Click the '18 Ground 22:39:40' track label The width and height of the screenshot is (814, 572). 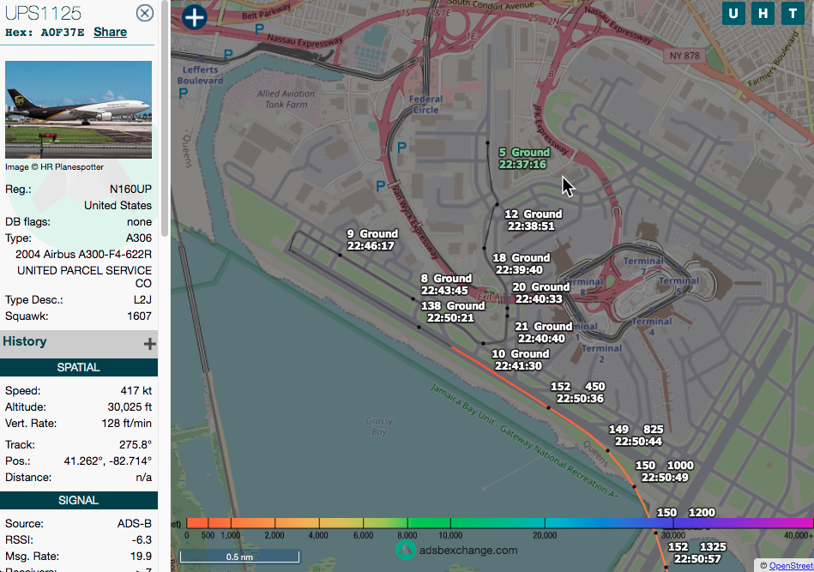coord(520,263)
